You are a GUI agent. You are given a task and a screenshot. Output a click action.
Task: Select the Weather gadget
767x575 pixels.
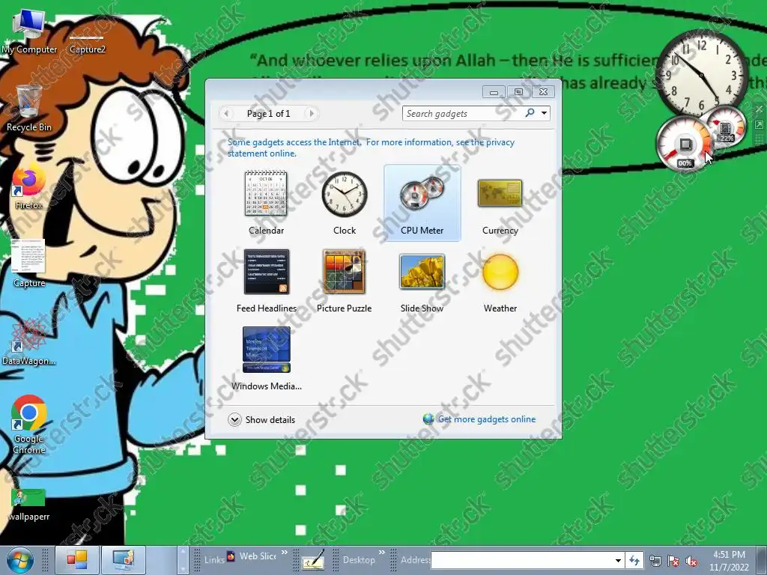500,281
